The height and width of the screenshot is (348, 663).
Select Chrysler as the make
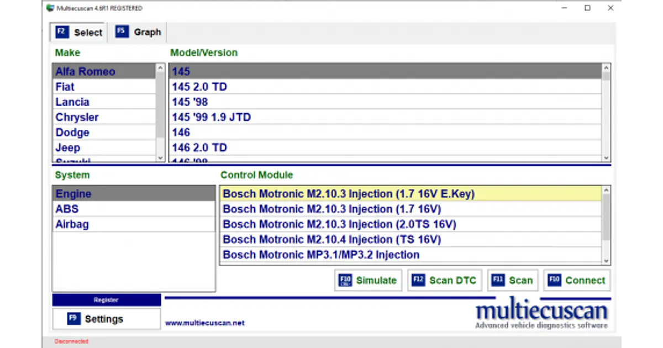[104, 117]
